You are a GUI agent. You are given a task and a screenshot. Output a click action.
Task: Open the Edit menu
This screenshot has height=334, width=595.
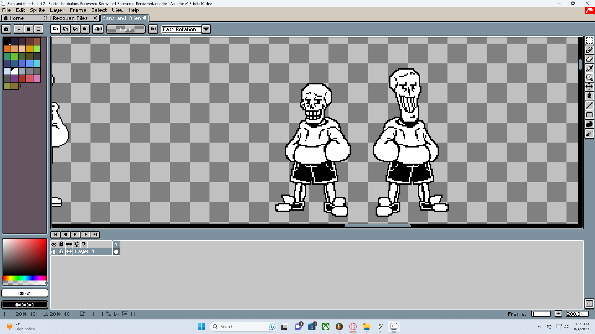point(20,10)
